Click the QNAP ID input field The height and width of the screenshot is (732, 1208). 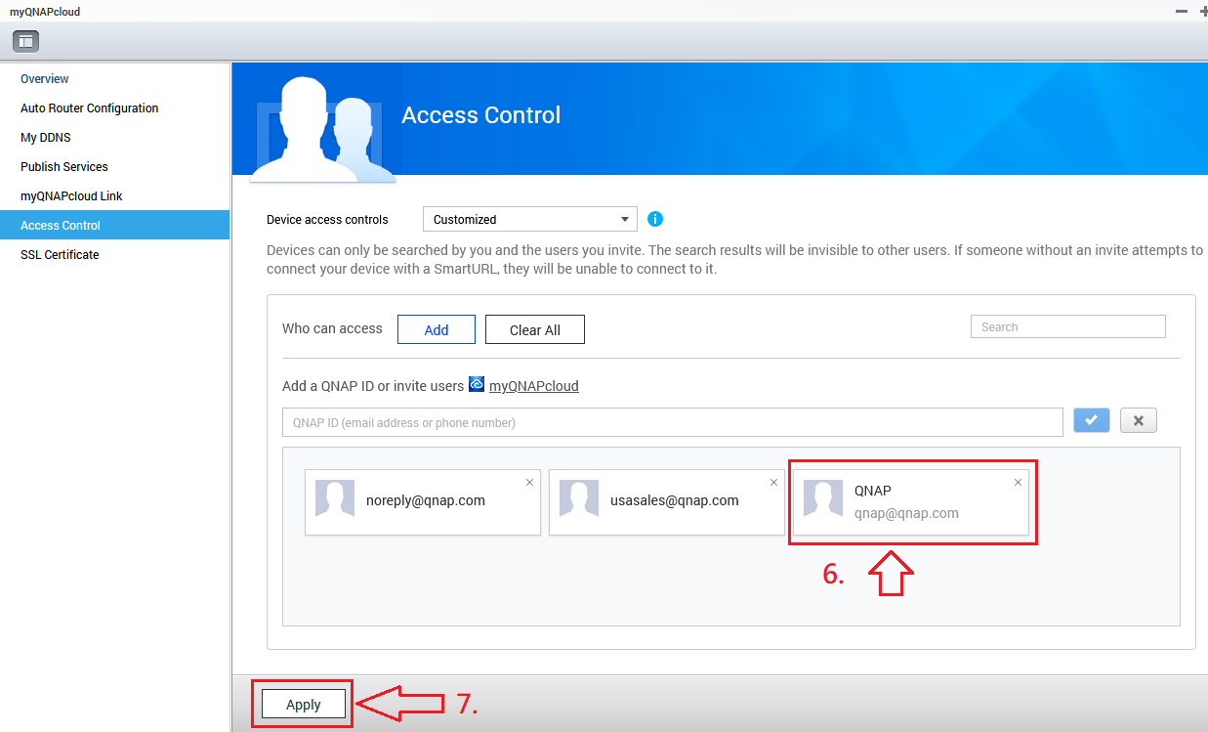pyautogui.click(x=672, y=422)
